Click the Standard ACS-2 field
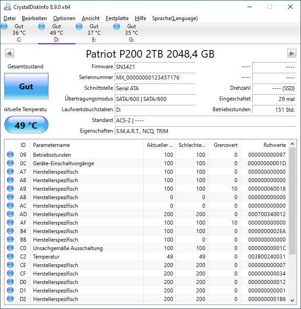Image resolution: width=301 pixels, height=309 pixels. (x=205, y=120)
